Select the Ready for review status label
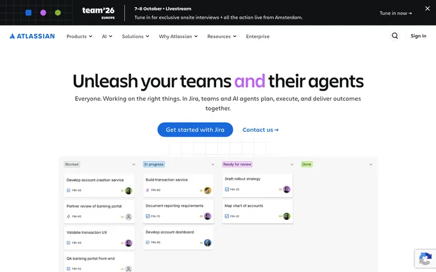The image size is (436, 272). tap(237, 164)
